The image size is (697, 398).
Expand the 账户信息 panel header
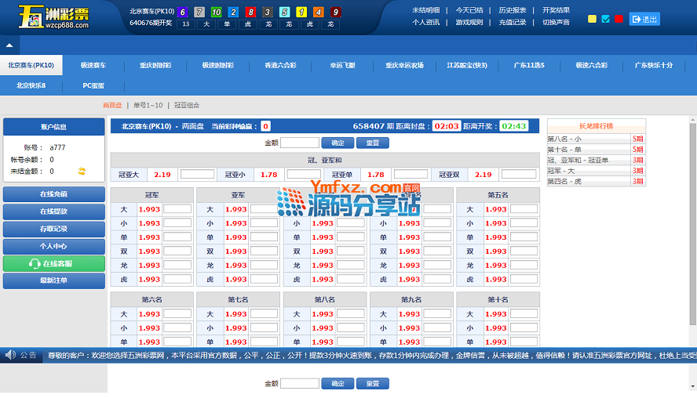pos(53,127)
